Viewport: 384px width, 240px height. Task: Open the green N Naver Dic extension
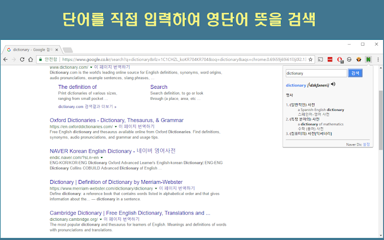point(368,59)
